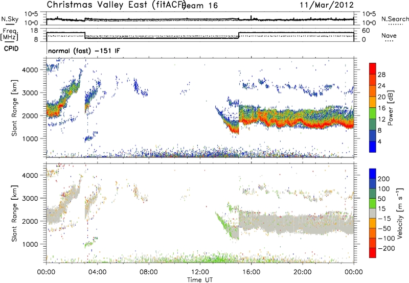Click the "CPID" row label
This screenshot has width=409, height=283.
click(x=11, y=49)
